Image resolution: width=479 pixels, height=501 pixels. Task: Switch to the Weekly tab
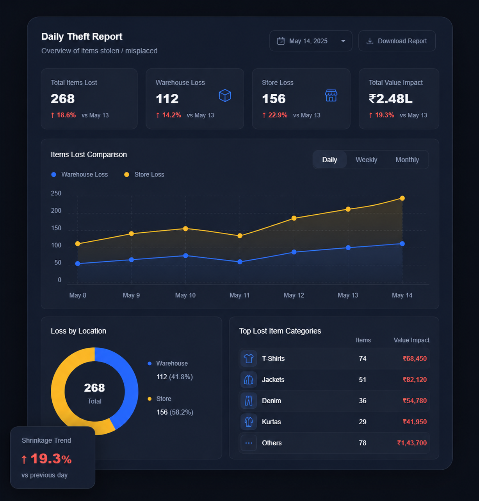click(x=366, y=160)
